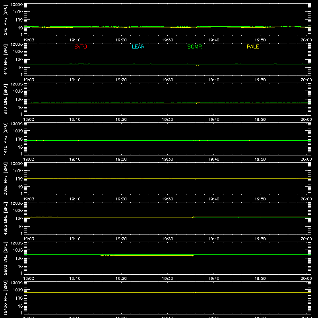Click the 100 y-axis value of 610 MHz plot
This screenshot has height=318, width=318.
(19, 99)
